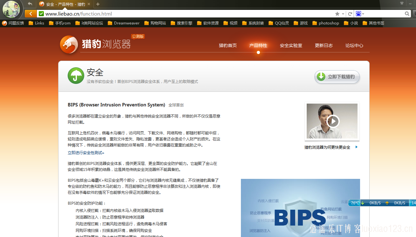Click the download speed green arrow indicator

click(363, 203)
